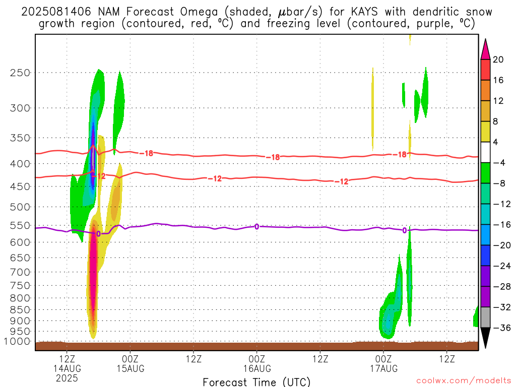This screenshot has width=516, height=387.
Task: Click the pink upward arrow atop the colorbar
Action: tap(485, 50)
